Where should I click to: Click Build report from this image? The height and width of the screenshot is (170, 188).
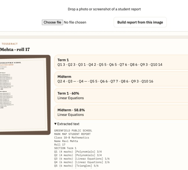coord(140,22)
